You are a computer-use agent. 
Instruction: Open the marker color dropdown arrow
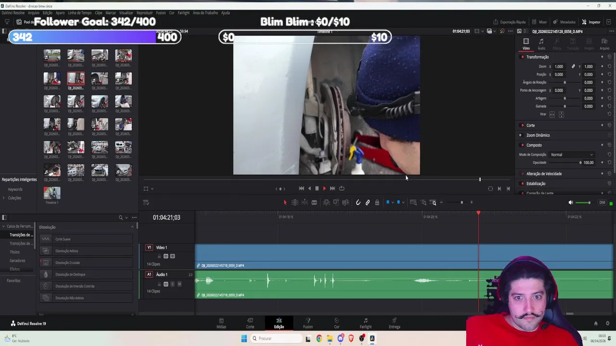tap(403, 203)
